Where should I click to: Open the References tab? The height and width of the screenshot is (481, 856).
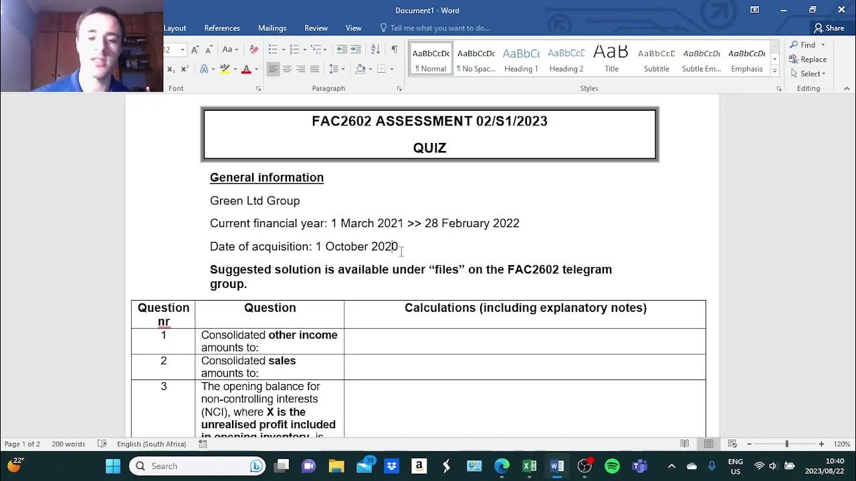pyautogui.click(x=222, y=28)
